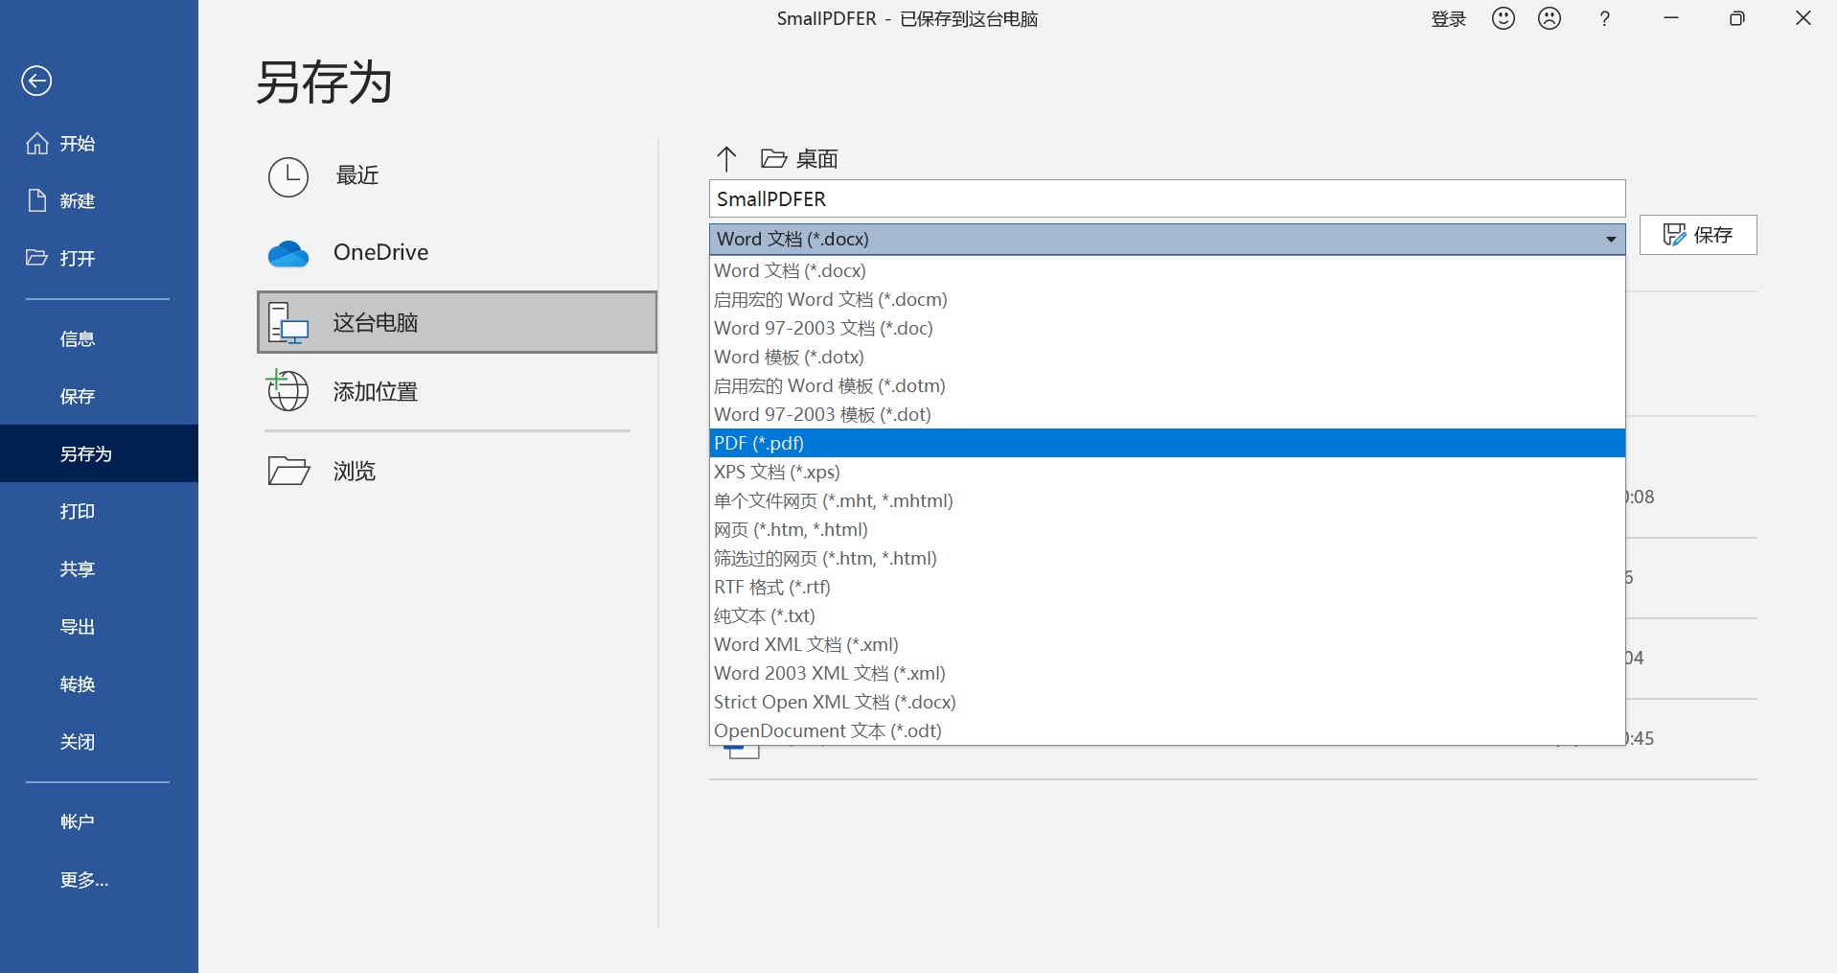
Task: Click 登录 sign-in link in title bar
Action: (x=1448, y=19)
